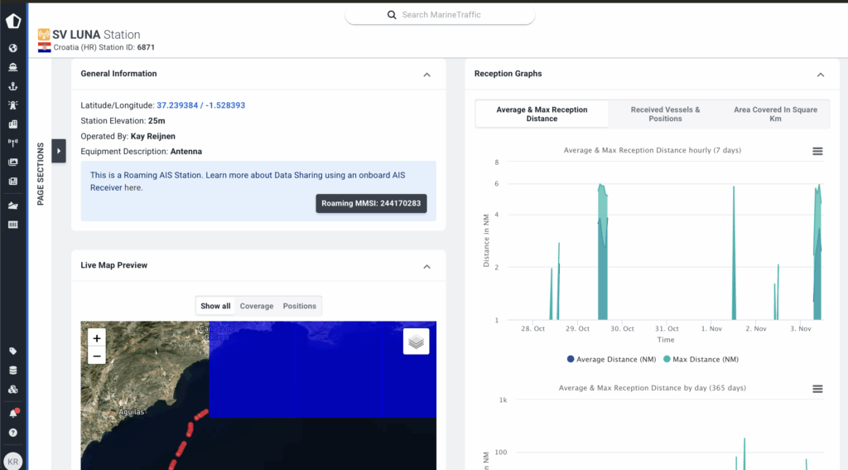
Task: Click the notifications bell icon
Action: [13, 413]
